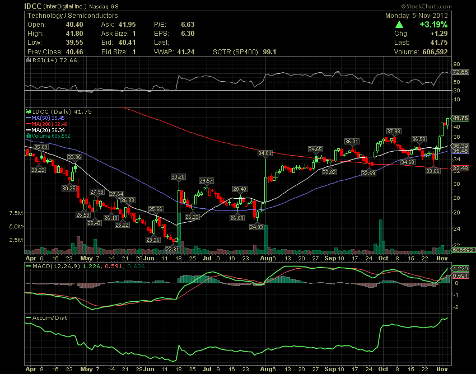476x374 pixels.
Task: Click the 23.36 price label
Action: pos(153,240)
